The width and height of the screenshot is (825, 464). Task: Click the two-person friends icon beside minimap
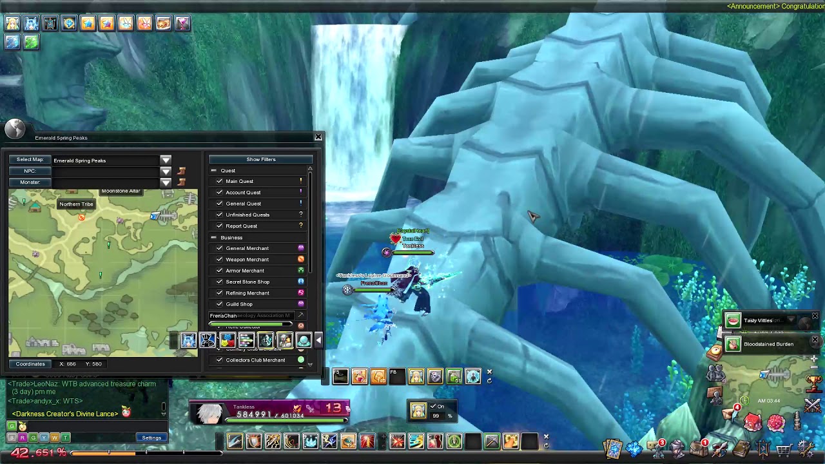715,372
